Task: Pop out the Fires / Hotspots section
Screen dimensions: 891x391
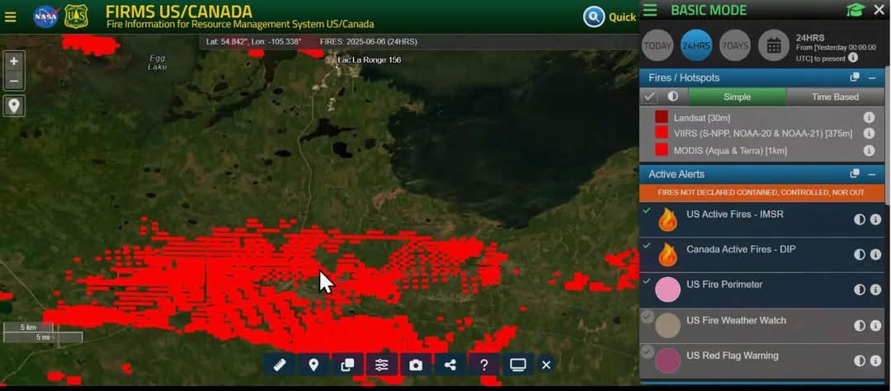Action: point(855,78)
